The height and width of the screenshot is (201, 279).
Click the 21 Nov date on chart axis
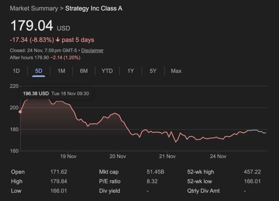click(x=167, y=156)
